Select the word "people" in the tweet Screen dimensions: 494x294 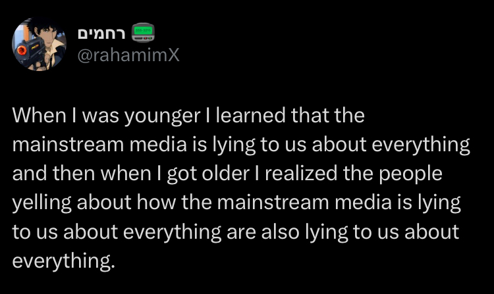pyautogui.click(x=410, y=174)
